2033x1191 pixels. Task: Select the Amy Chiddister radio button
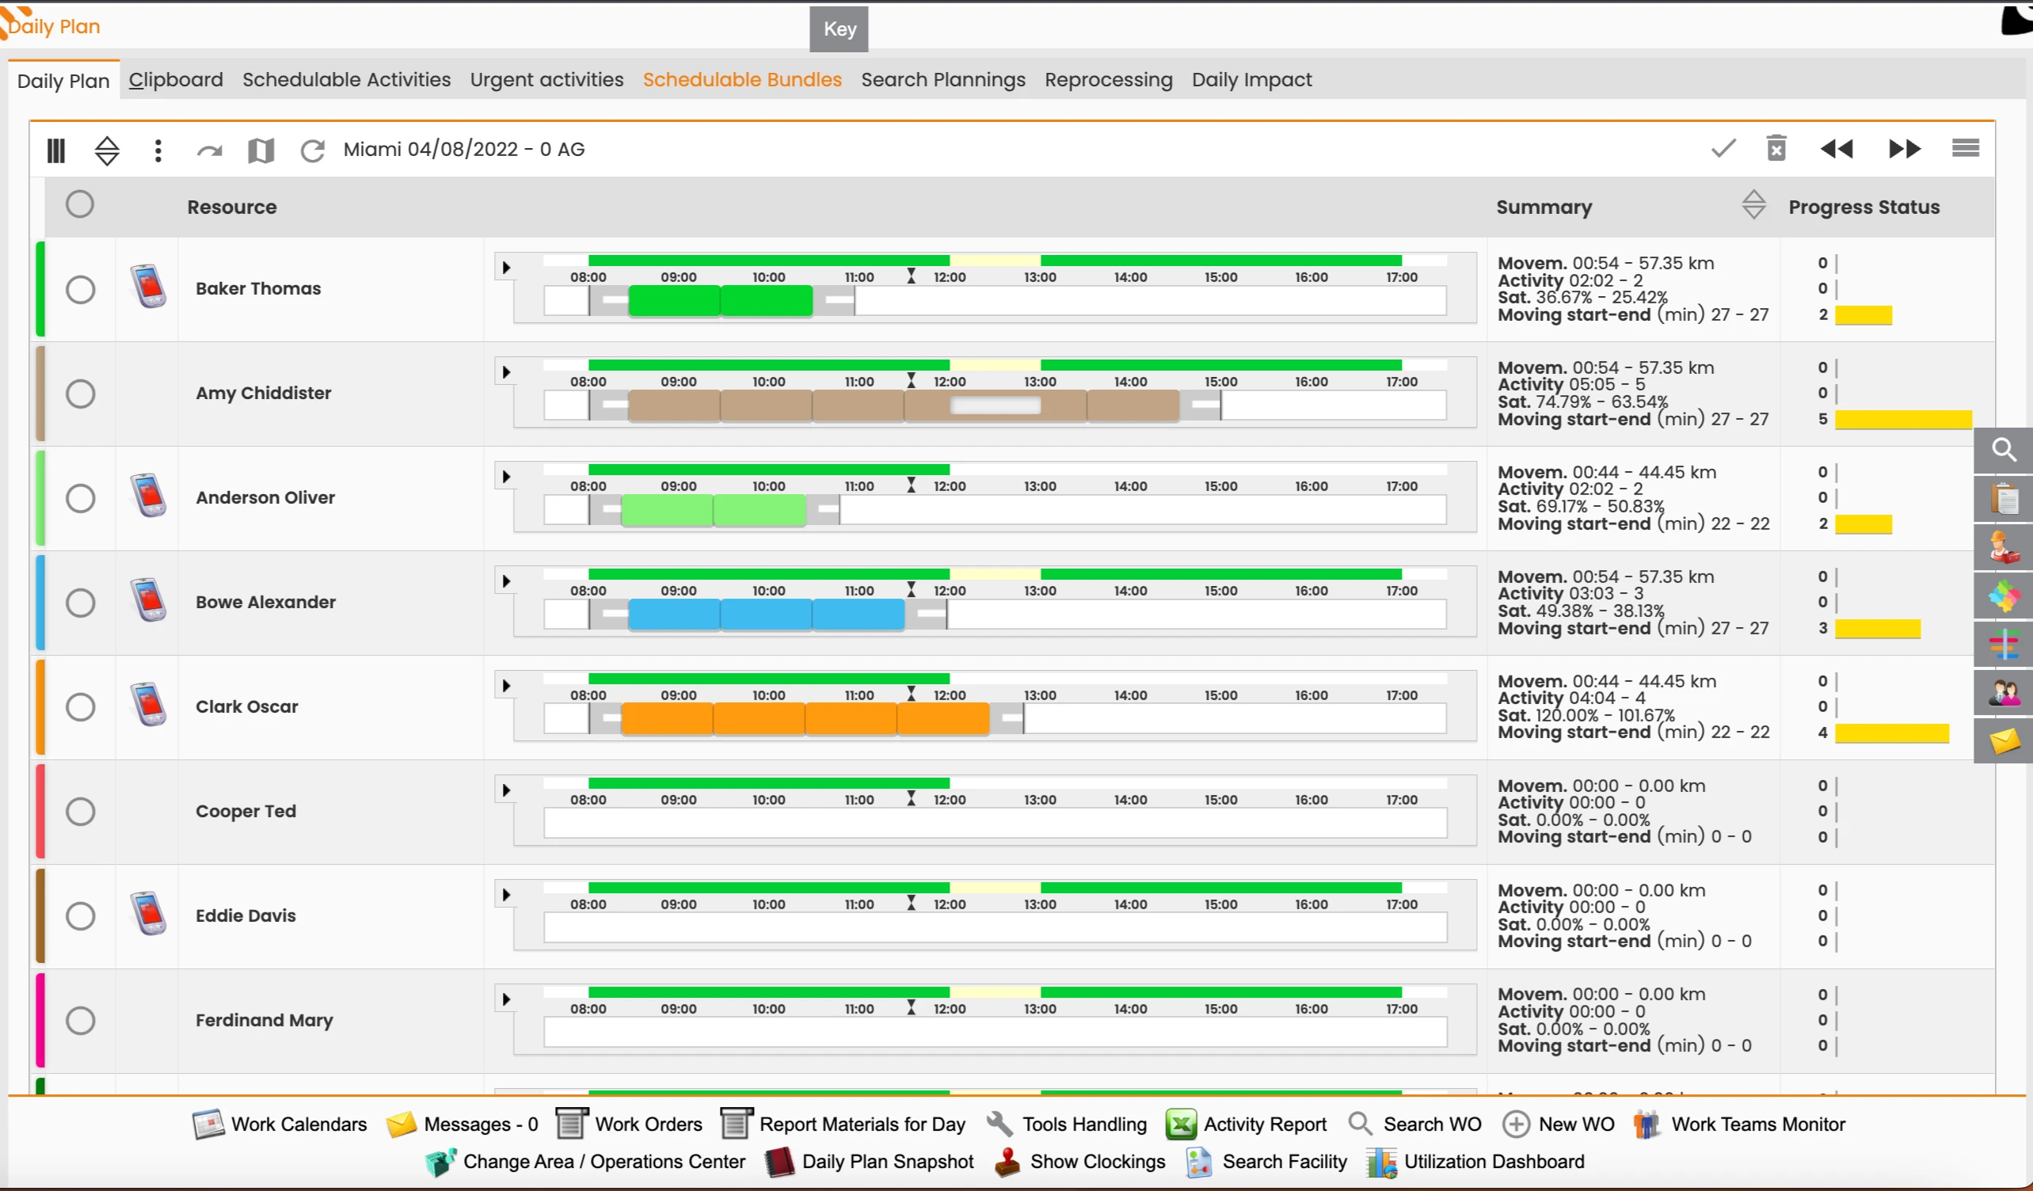pyautogui.click(x=81, y=394)
